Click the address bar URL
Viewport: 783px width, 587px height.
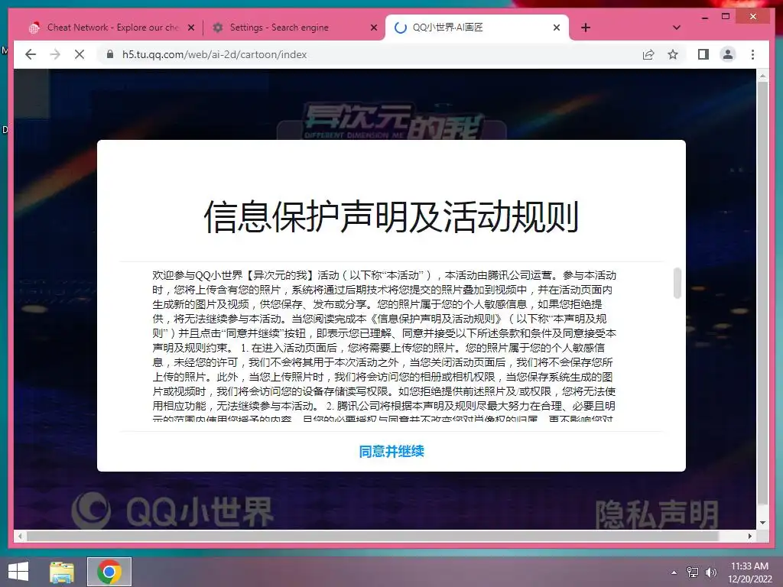[x=214, y=54]
